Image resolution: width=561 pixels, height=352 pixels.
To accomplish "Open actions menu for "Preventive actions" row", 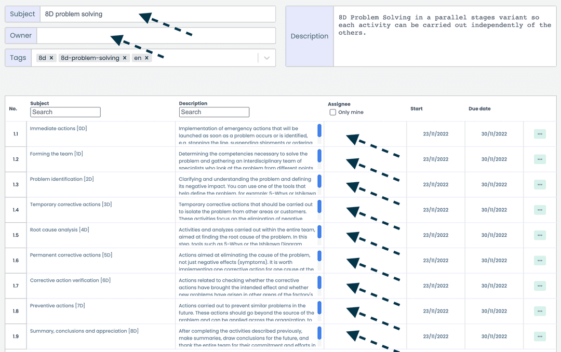I will (540, 311).
